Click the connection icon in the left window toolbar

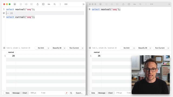[x=15, y=4]
